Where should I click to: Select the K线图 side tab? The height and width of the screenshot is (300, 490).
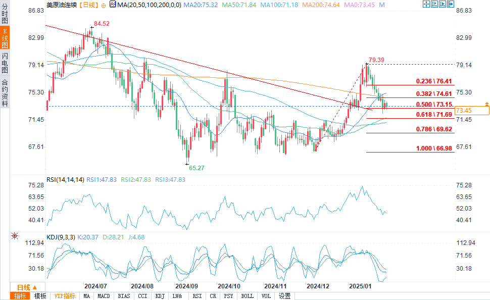(x=5, y=38)
